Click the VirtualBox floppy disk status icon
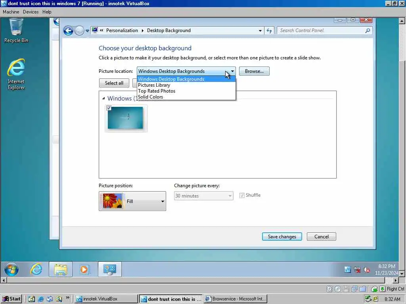Screen dimensions: 406x304 346,289
